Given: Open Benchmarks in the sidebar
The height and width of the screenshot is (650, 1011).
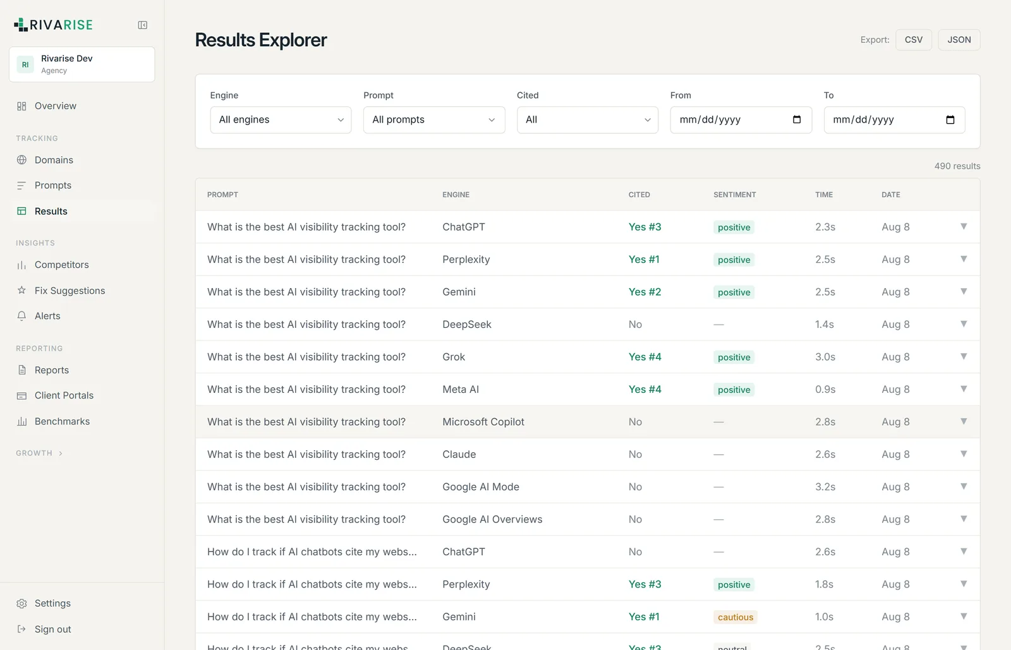Looking at the screenshot, I should 82,421.
